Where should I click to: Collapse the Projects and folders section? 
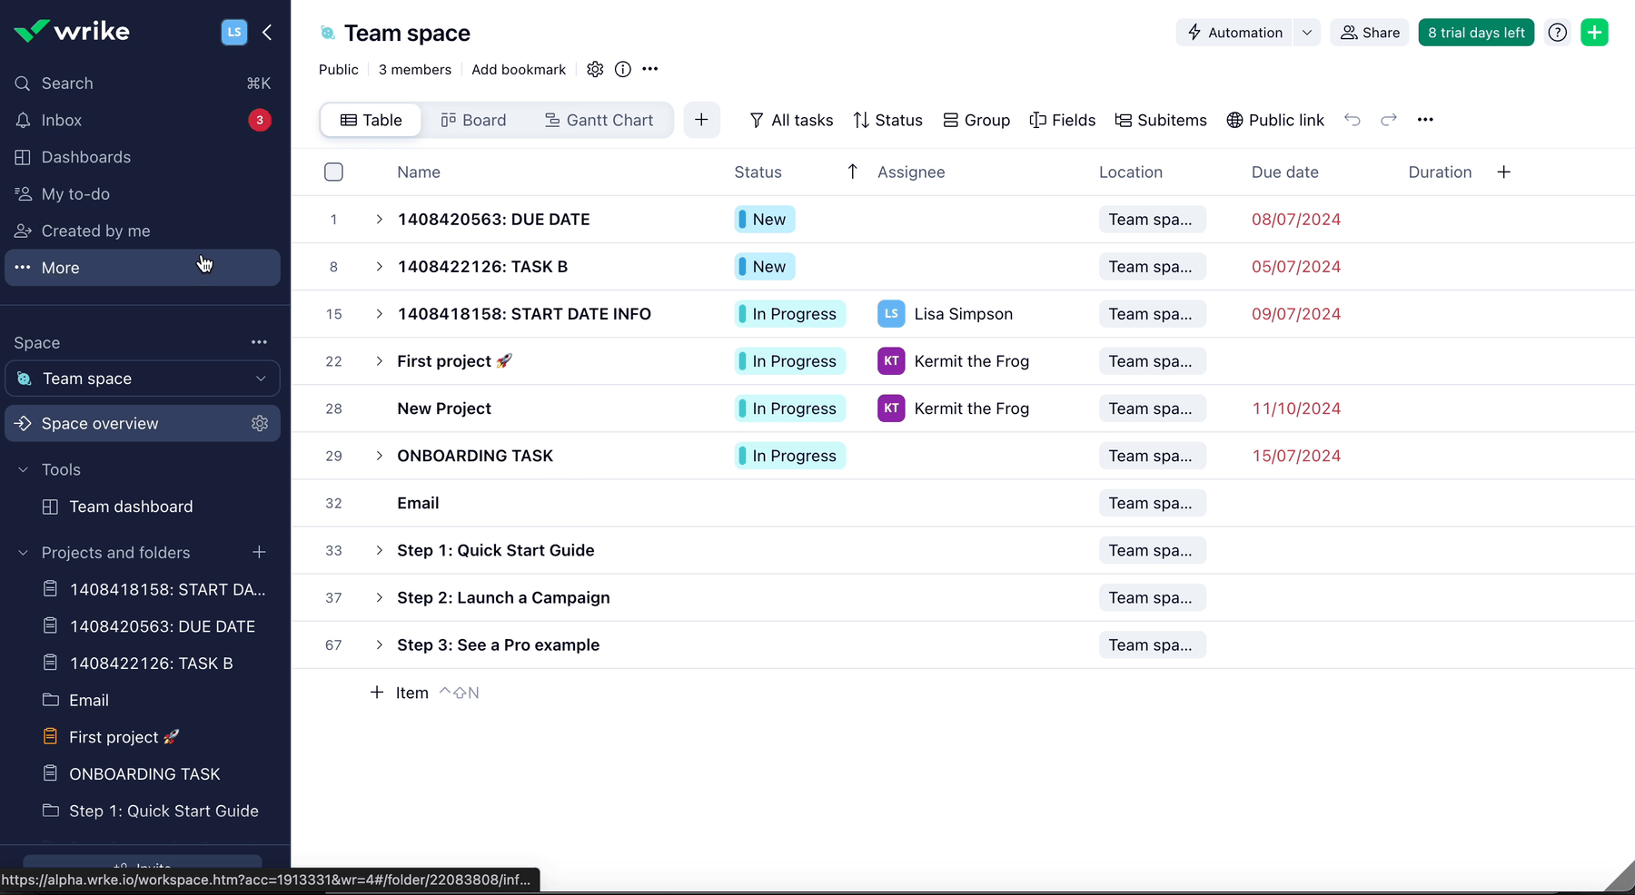tap(24, 553)
